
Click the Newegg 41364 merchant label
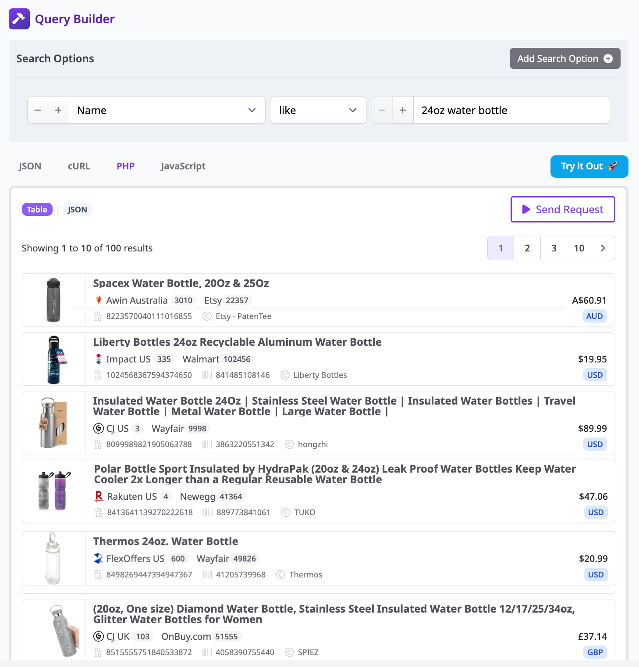(212, 496)
